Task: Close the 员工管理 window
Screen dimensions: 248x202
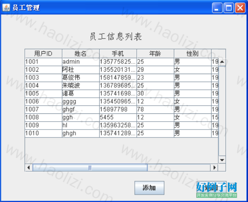Action: coord(240,7)
